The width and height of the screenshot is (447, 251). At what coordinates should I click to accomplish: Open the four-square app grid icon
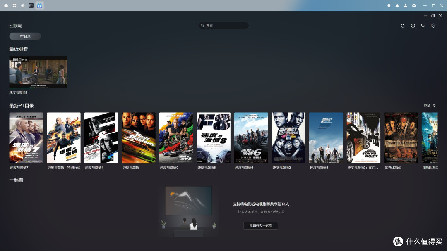[14, 6]
